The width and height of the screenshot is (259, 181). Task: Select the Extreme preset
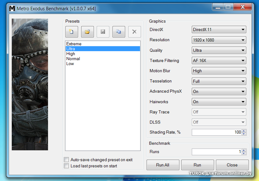[74, 44]
